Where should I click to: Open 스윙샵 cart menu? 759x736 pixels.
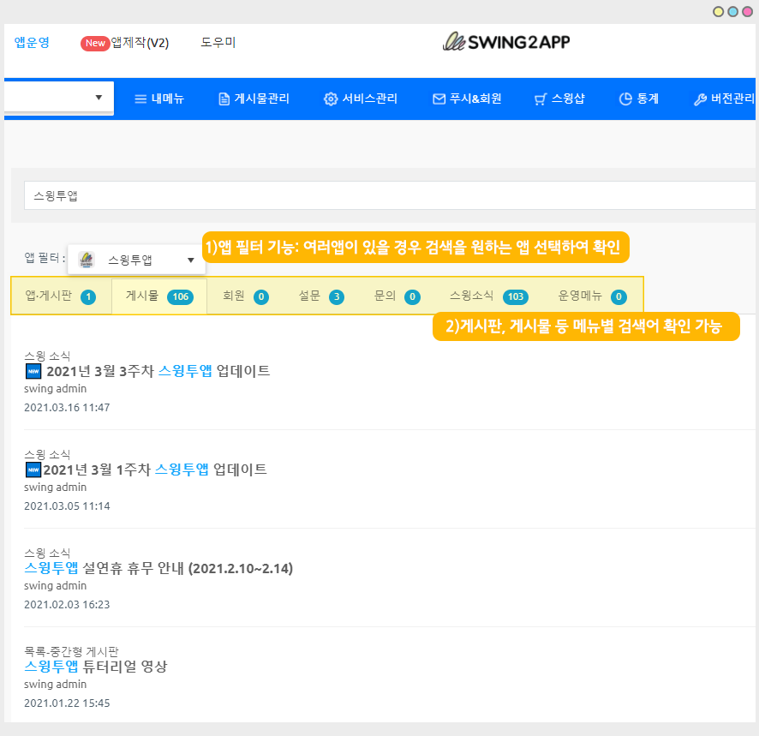click(559, 99)
